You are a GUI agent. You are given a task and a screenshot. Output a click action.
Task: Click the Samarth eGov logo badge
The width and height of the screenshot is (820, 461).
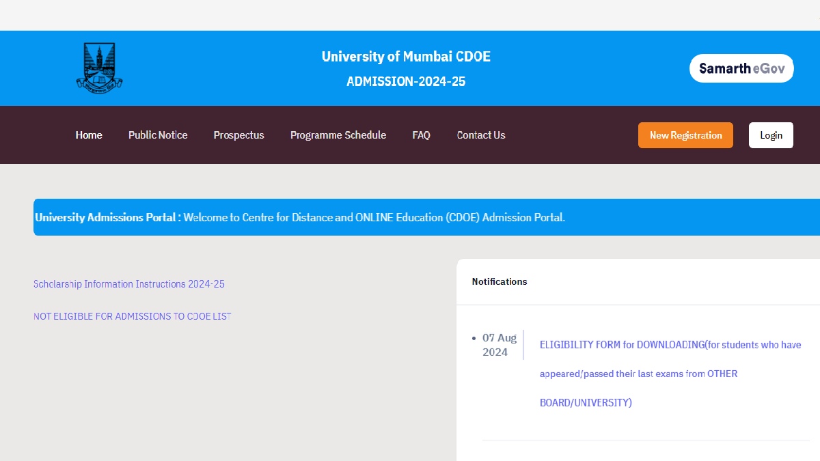pyautogui.click(x=741, y=68)
